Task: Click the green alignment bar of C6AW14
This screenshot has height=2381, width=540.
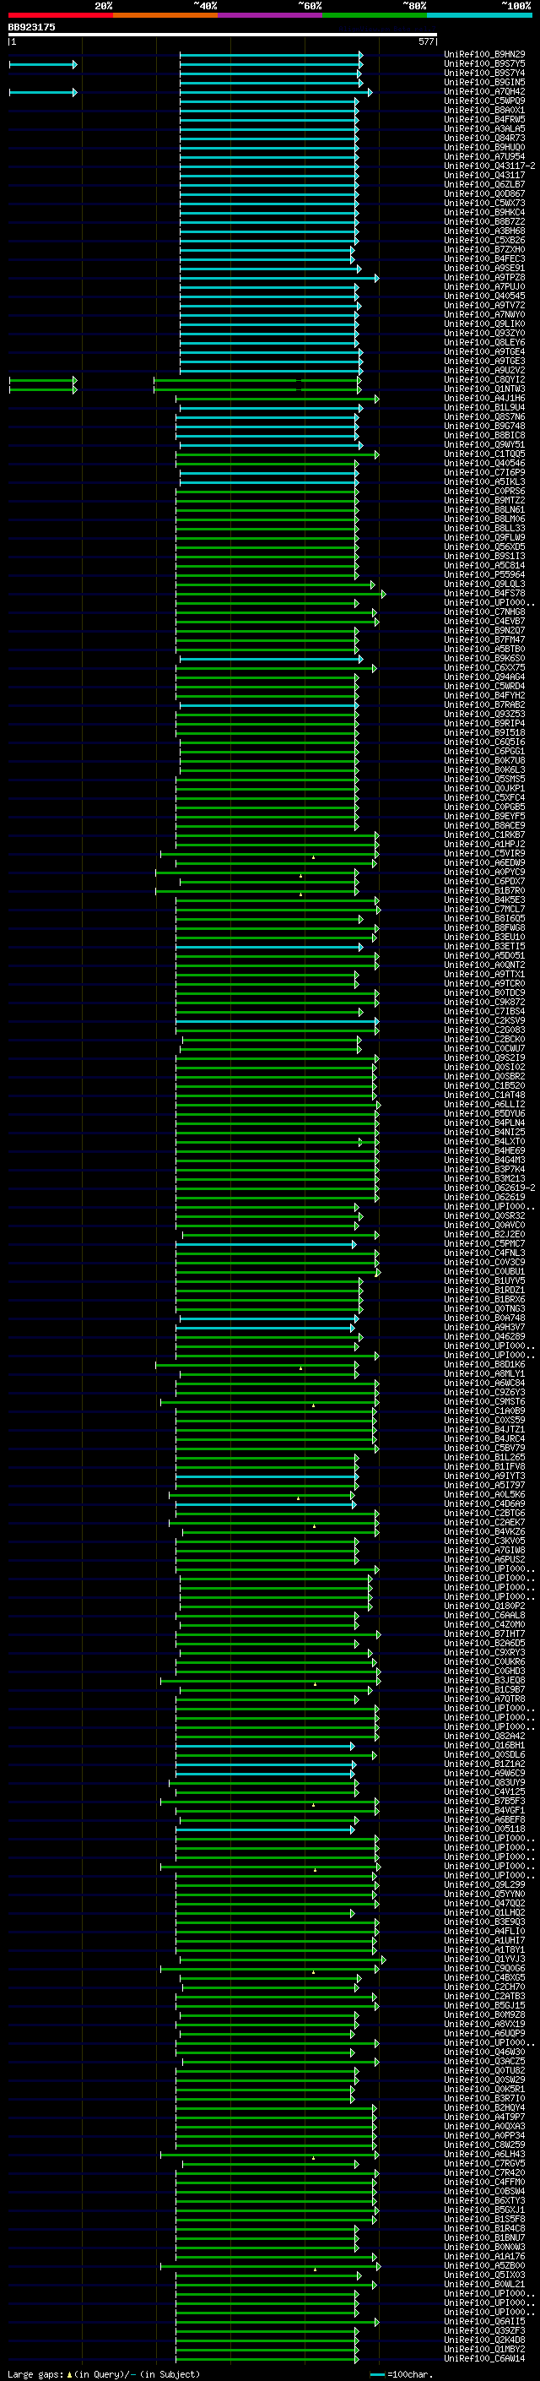Action: tap(267, 2359)
